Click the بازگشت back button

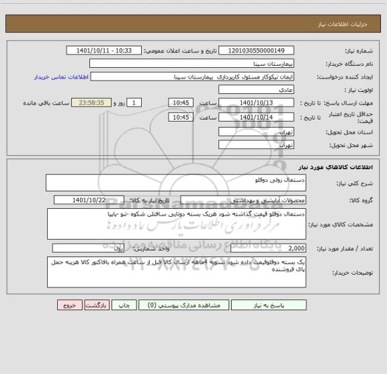(x=97, y=305)
